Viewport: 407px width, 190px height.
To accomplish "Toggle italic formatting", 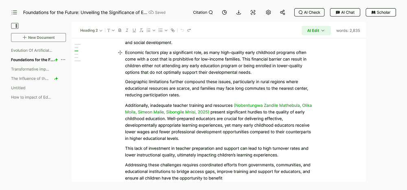I will [x=127, y=31].
